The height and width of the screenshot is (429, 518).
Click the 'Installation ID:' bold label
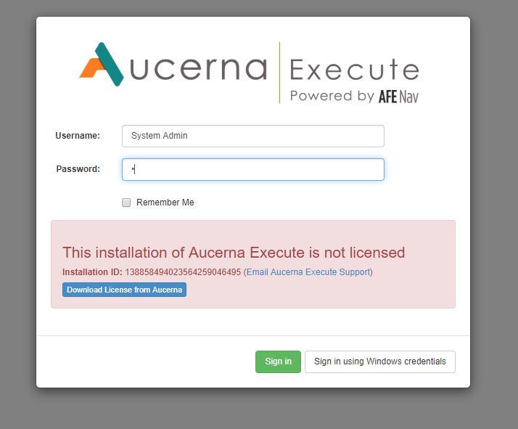coord(93,272)
